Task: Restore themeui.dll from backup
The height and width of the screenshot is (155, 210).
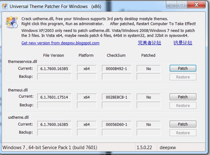Action: click(183, 105)
